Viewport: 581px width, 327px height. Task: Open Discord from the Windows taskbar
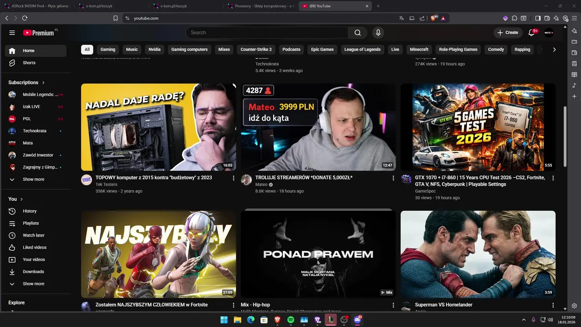(357, 320)
